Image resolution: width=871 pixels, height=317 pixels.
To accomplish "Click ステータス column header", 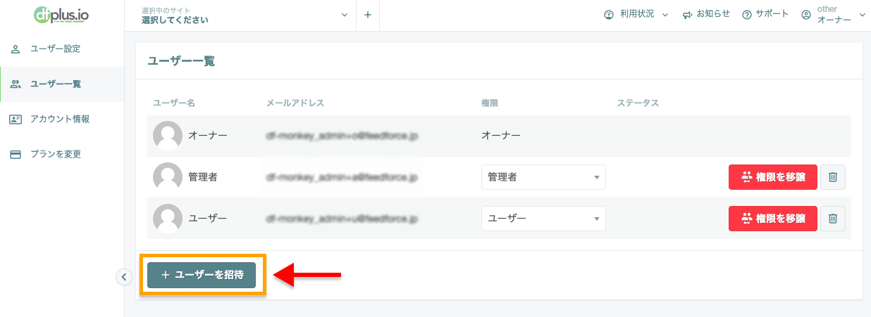I will point(638,103).
